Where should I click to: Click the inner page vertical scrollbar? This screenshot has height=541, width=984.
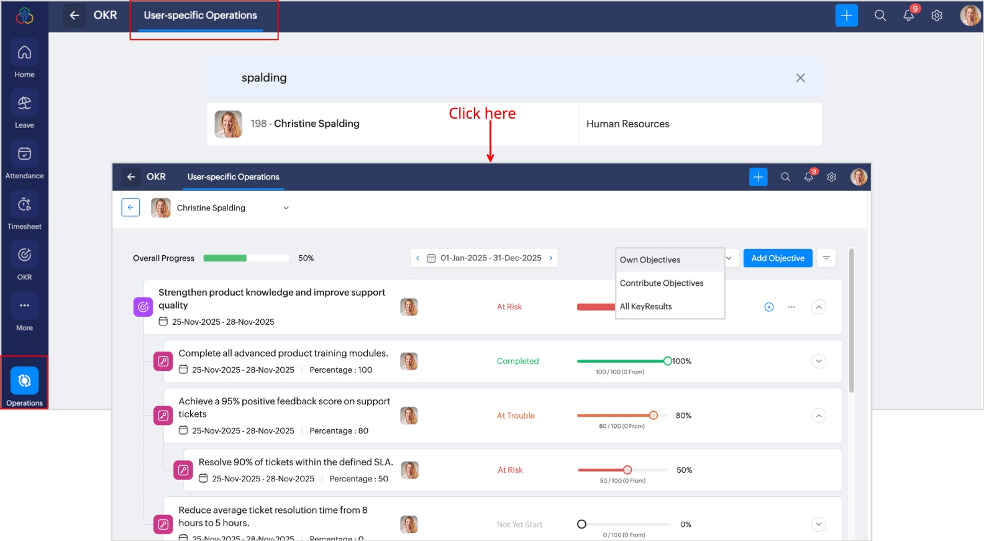pos(851,321)
